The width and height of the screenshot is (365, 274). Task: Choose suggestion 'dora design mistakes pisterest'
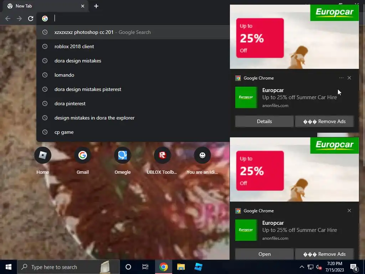(x=133, y=89)
